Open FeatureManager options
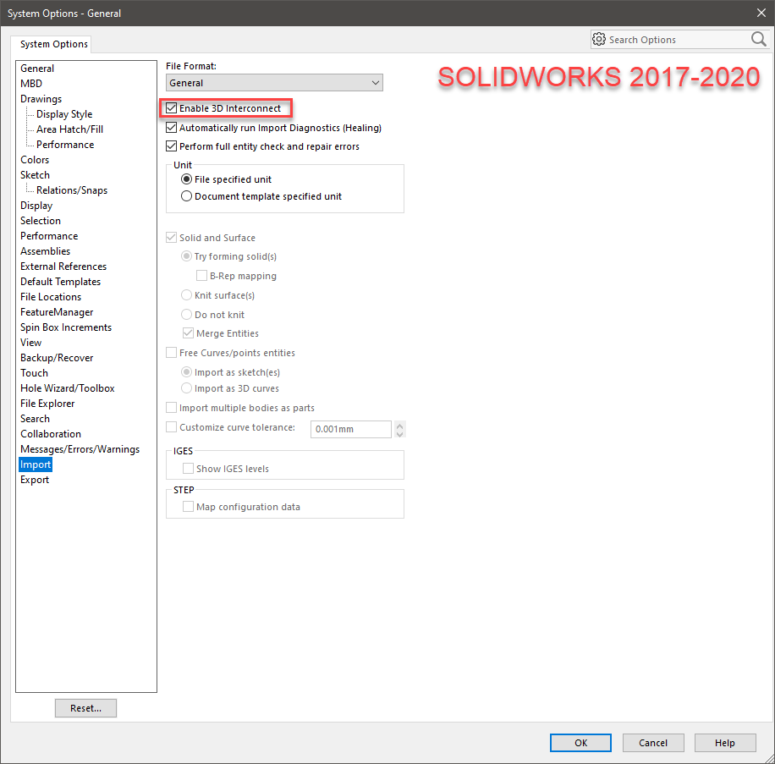Screen dimensions: 775x764 pyautogui.click(x=57, y=312)
